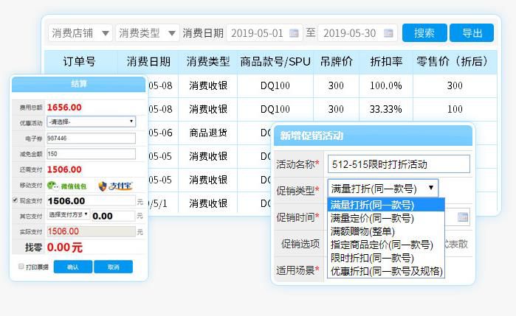The height and width of the screenshot is (316, 516).
Task: Pick 限时折扣(同一款号) option
Action: [386, 258]
